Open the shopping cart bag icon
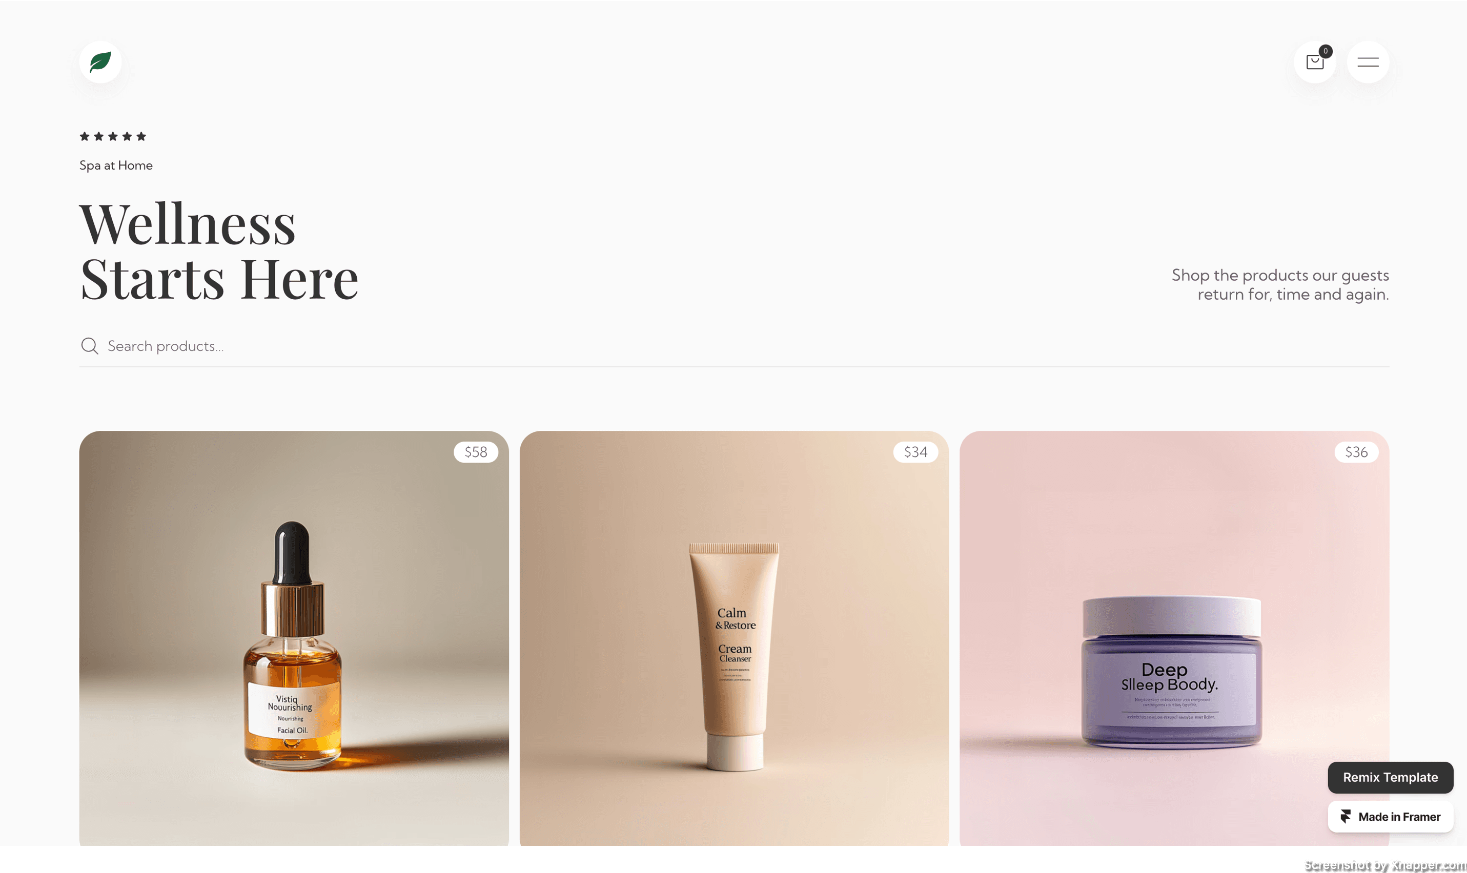The image size is (1467, 873). [1315, 62]
